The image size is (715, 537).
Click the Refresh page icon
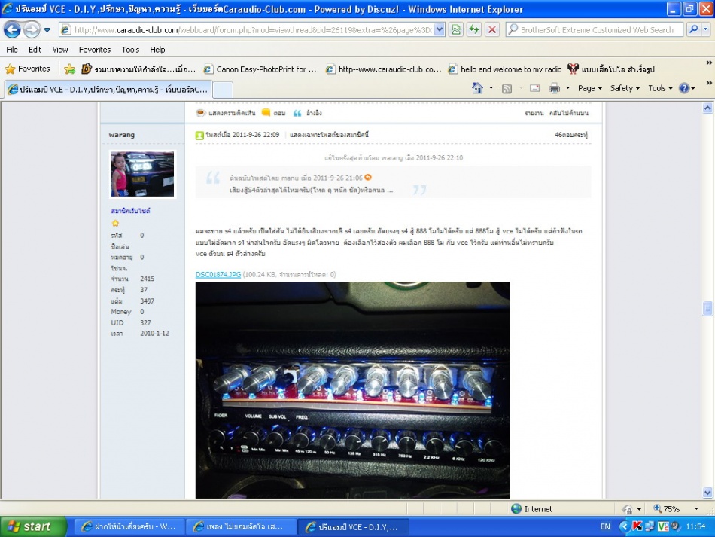[474, 30]
